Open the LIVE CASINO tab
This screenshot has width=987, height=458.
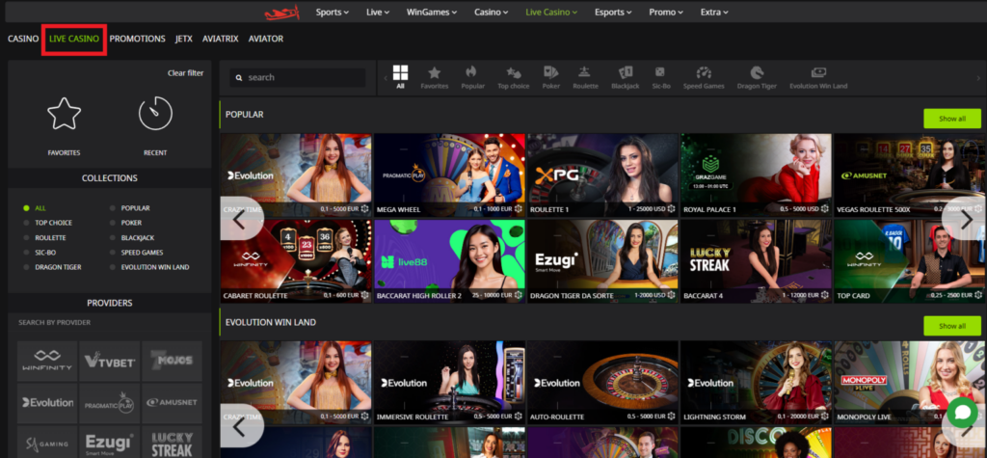74,40
